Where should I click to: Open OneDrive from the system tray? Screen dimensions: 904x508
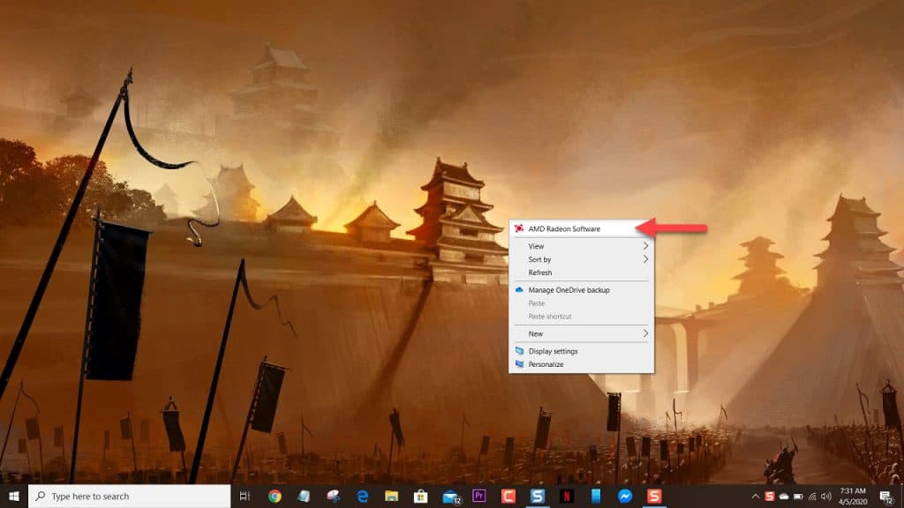pos(783,496)
